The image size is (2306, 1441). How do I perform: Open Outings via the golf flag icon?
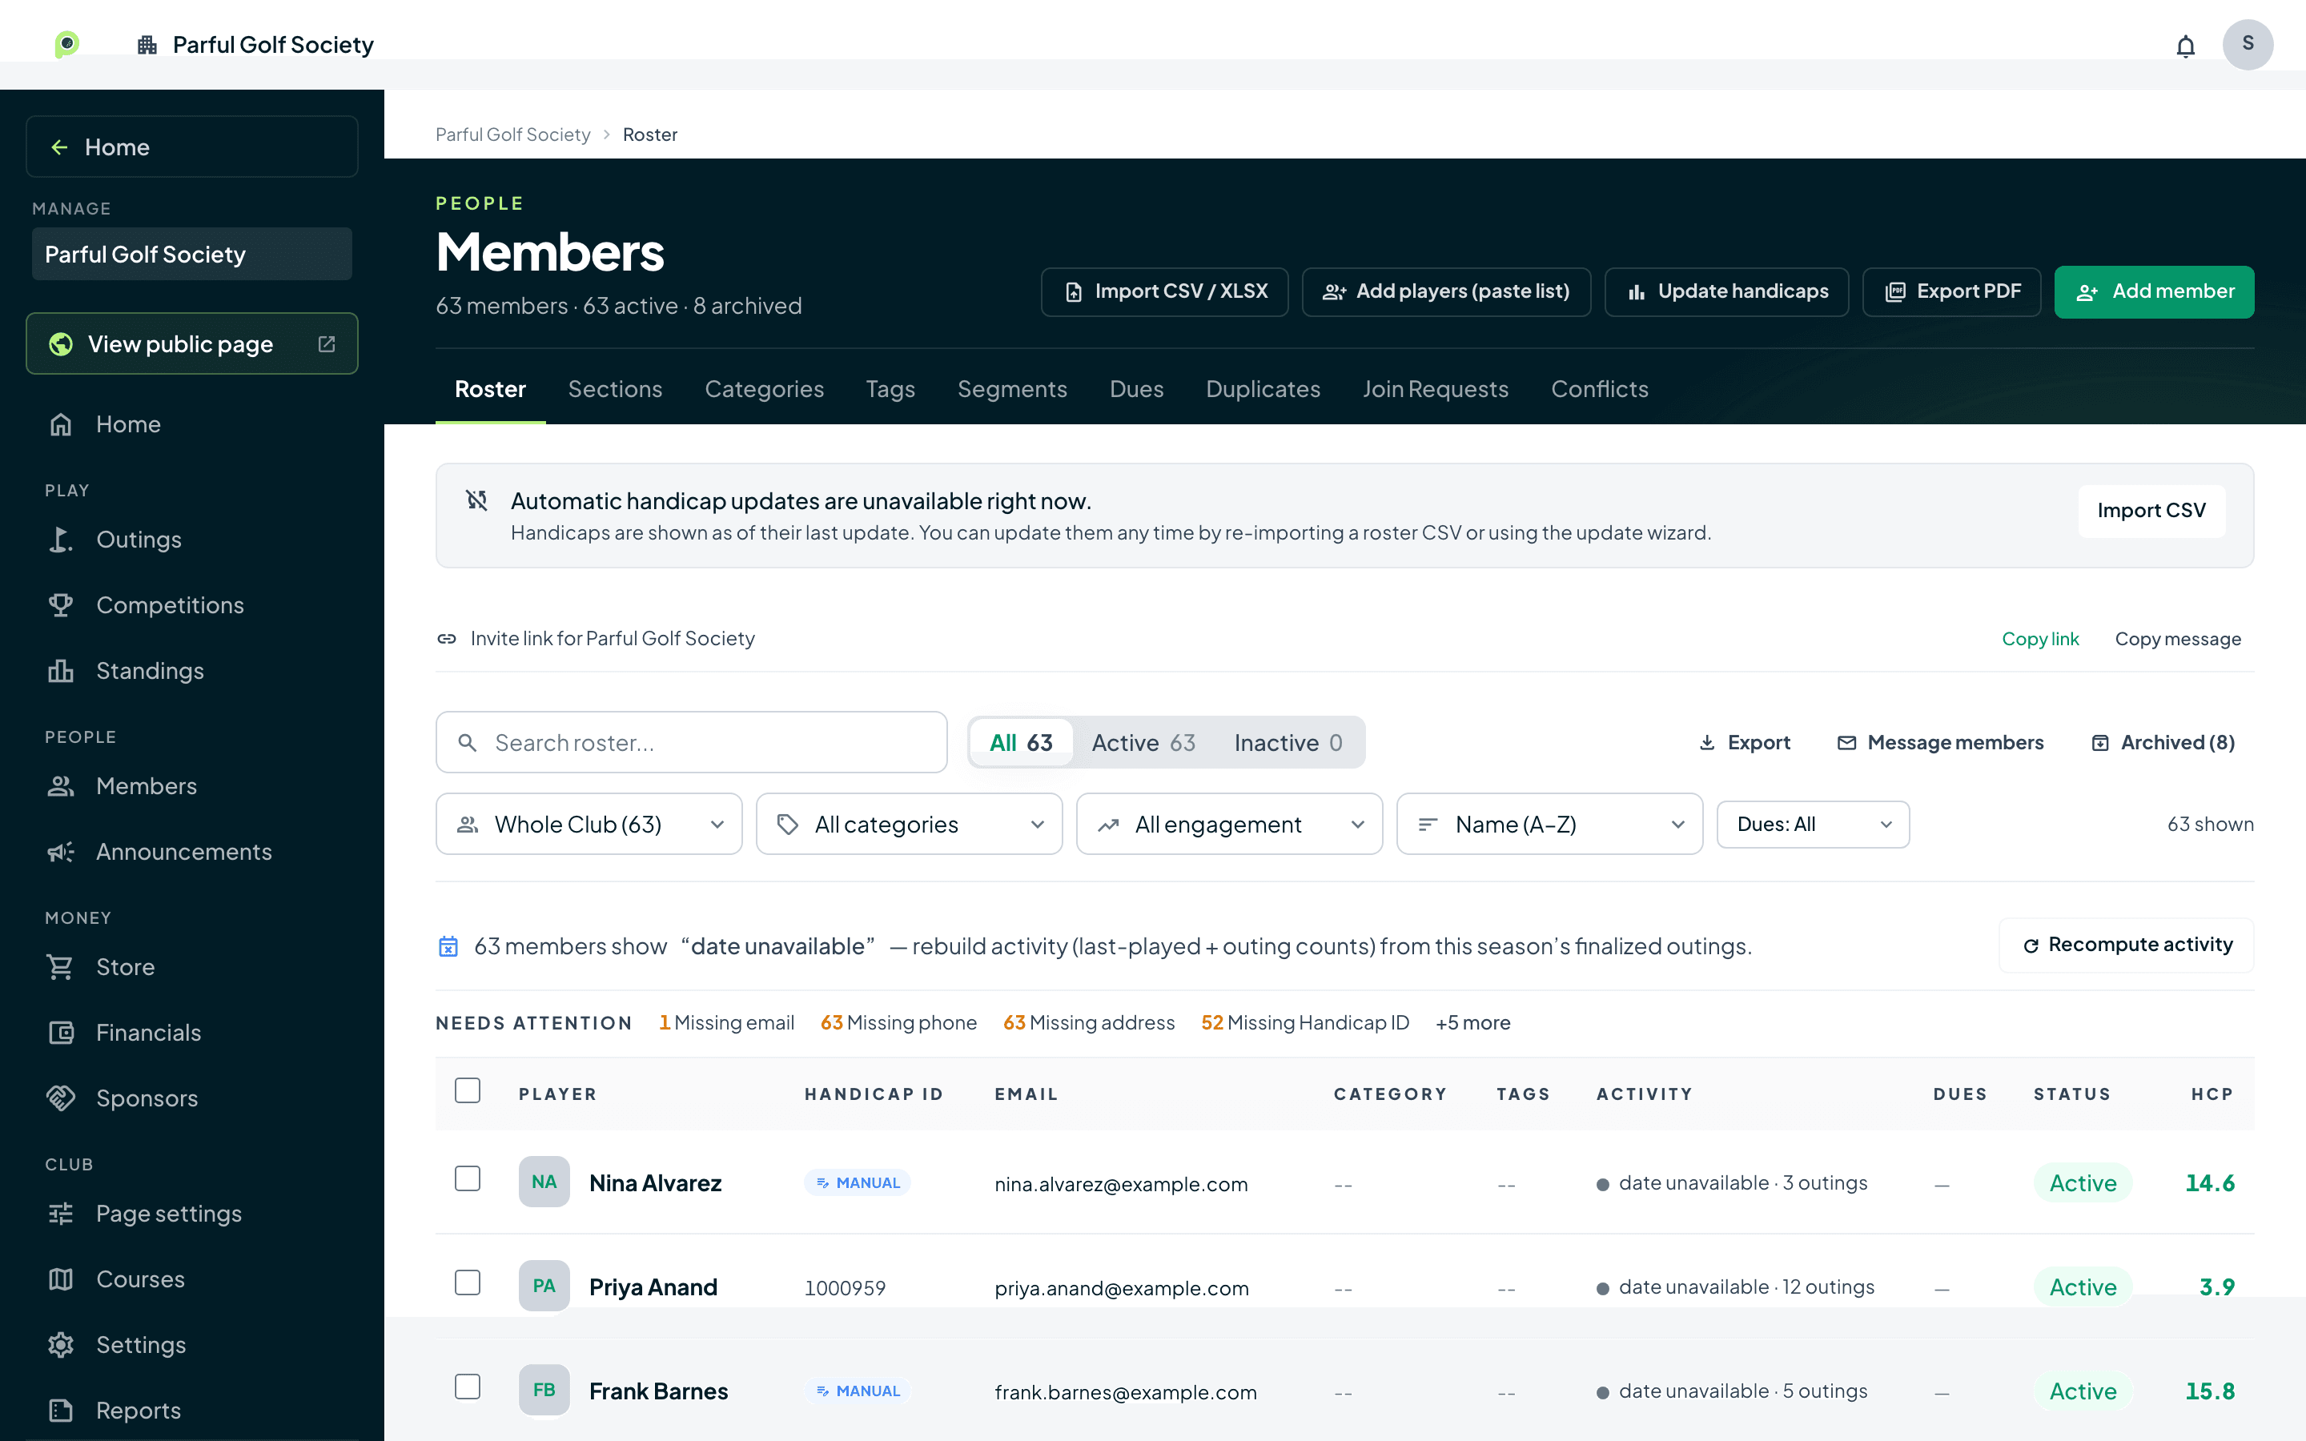(61, 540)
